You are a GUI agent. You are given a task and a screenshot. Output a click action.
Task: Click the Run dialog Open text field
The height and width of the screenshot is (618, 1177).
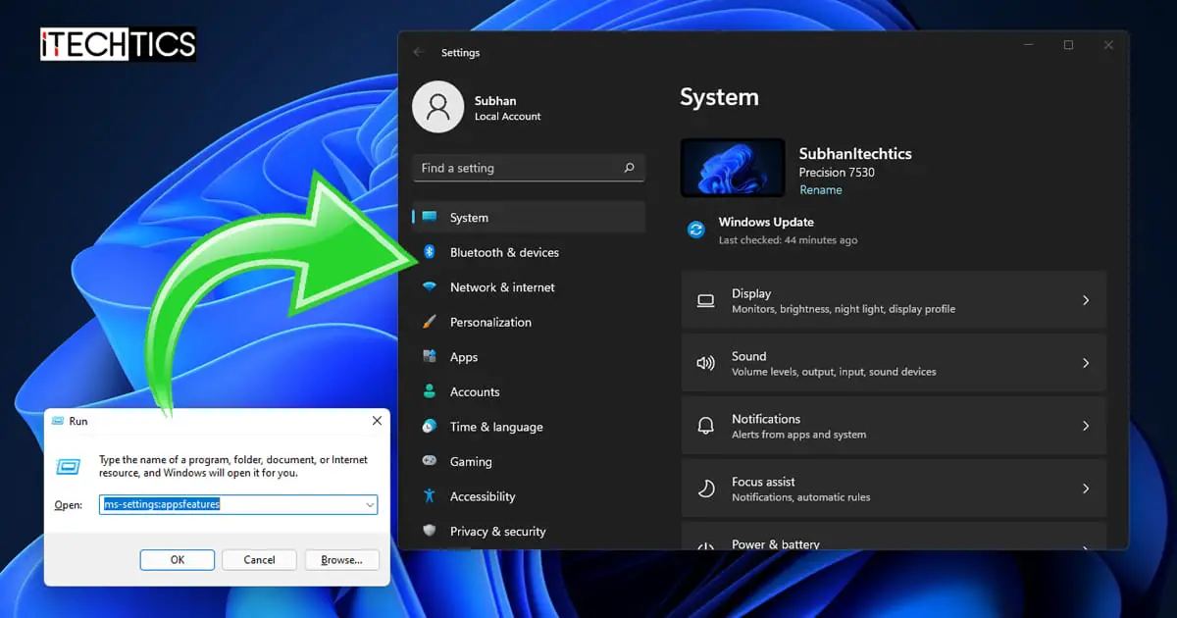tap(239, 505)
